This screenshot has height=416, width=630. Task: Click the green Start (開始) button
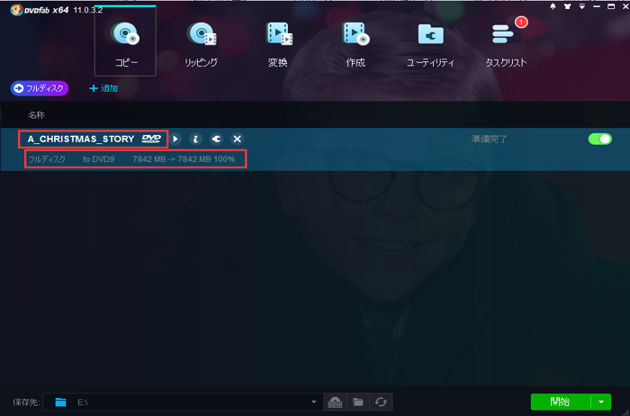(x=561, y=402)
